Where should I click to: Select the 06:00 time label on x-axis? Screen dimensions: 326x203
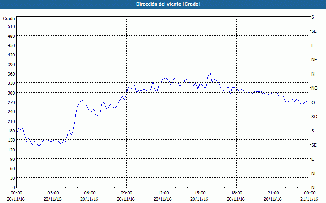[x=90, y=193]
